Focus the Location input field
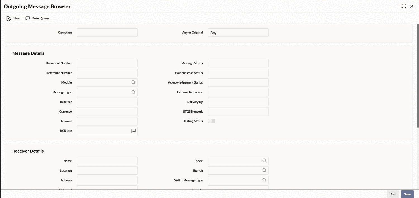 107,170
